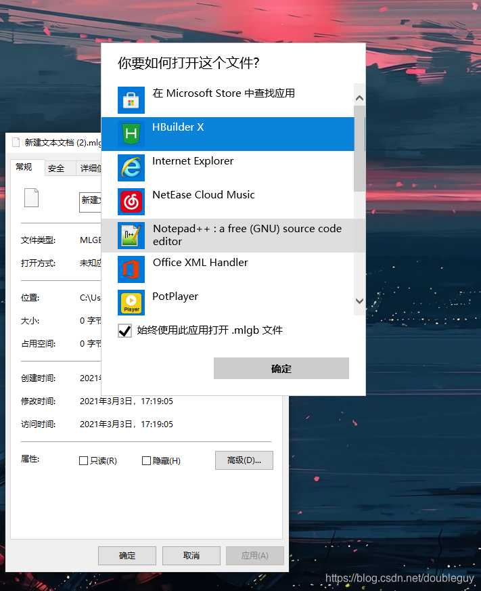This screenshot has width=481, height=591.
Task: Click modified time 2021年3月3日 17:19:05 value
Action: pos(127,401)
